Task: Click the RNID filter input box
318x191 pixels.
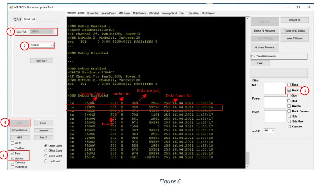Action: point(275,116)
